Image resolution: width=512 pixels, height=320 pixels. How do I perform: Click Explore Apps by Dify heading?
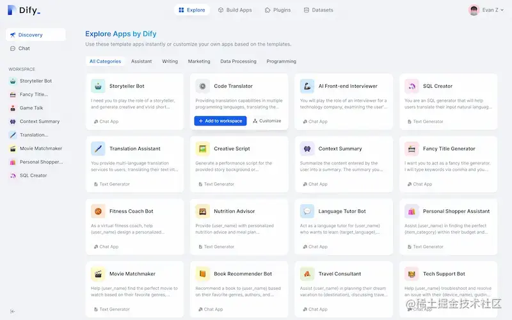click(121, 34)
